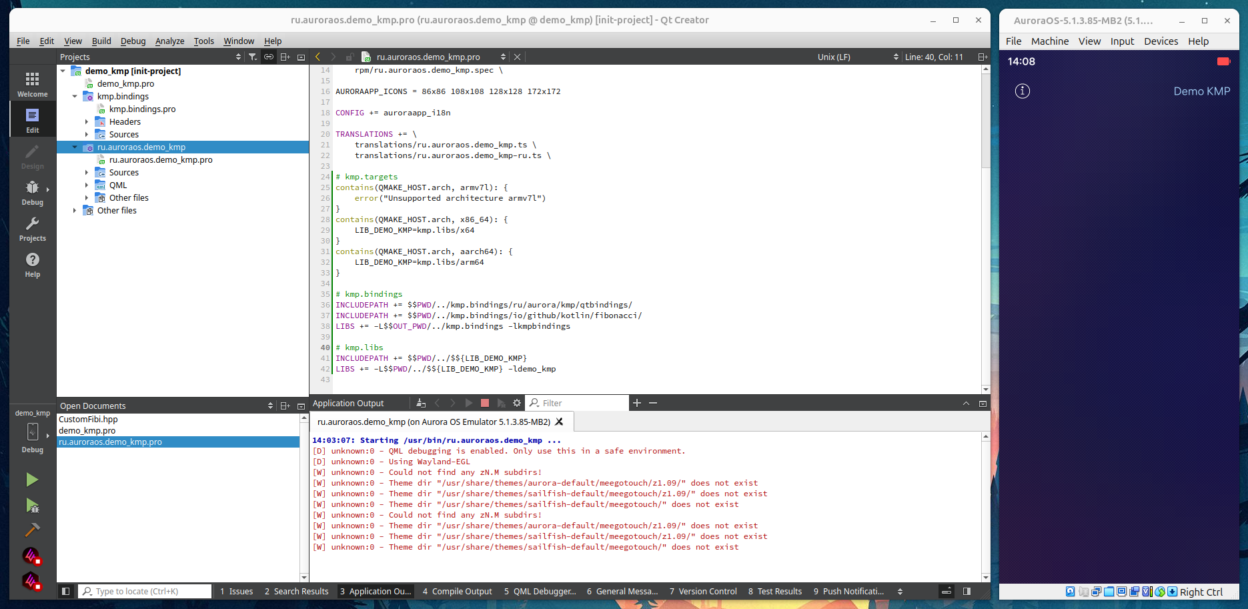Open CustomFibi.hpp from Open Documents
1248x609 pixels.
point(88,420)
